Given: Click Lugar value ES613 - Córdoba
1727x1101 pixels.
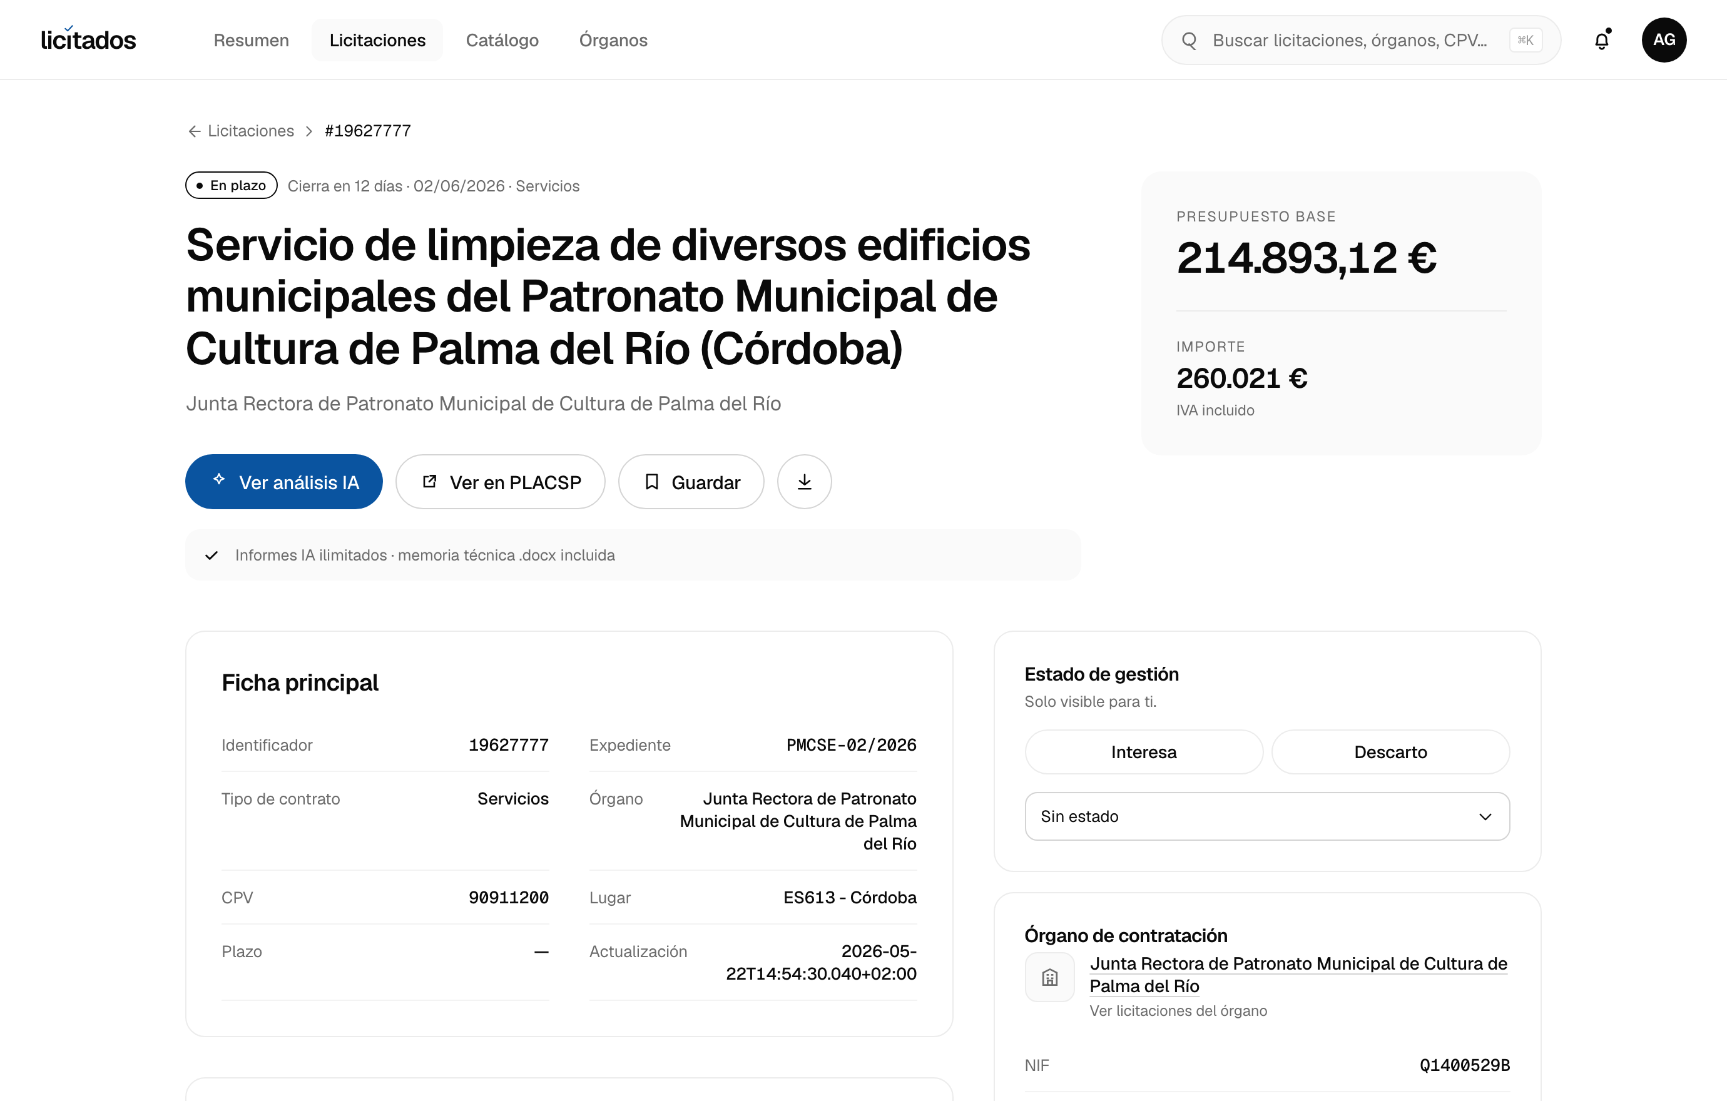Looking at the screenshot, I should [x=850, y=898].
